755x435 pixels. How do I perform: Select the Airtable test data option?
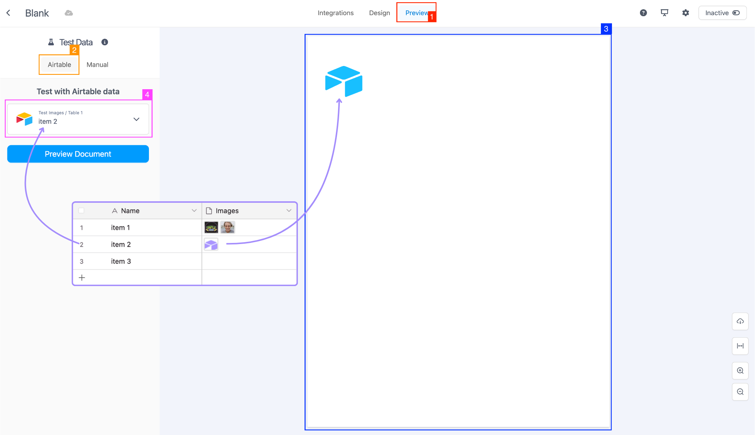coord(59,65)
